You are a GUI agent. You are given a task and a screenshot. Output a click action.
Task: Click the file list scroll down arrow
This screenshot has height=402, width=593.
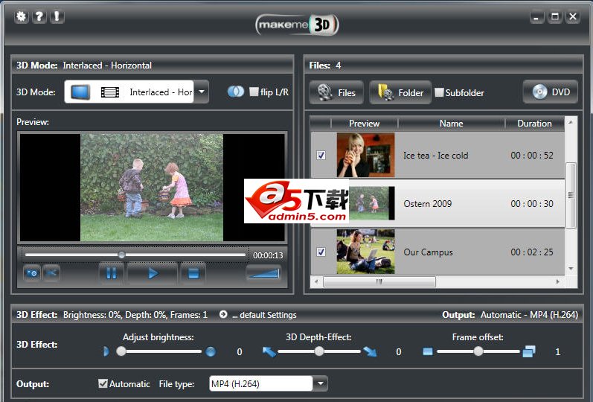(571, 269)
